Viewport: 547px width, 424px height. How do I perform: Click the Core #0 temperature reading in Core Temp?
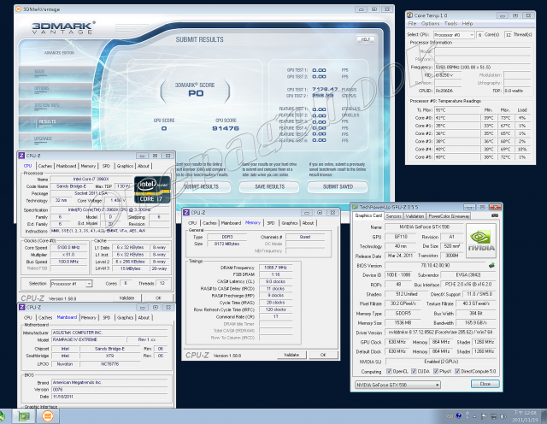(456, 118)
